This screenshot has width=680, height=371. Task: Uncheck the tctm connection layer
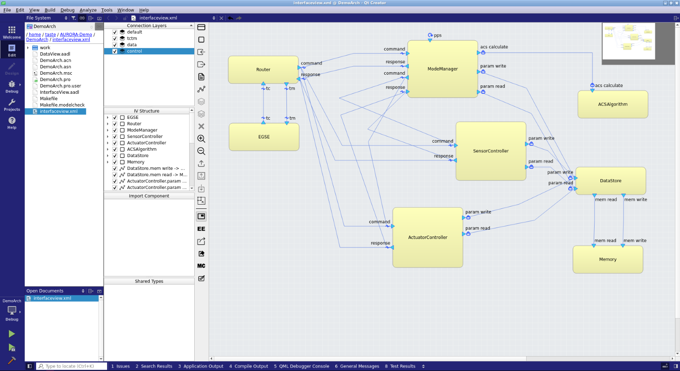click(x=115, y=39)
